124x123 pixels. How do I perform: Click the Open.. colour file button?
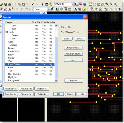coord(67,39)
